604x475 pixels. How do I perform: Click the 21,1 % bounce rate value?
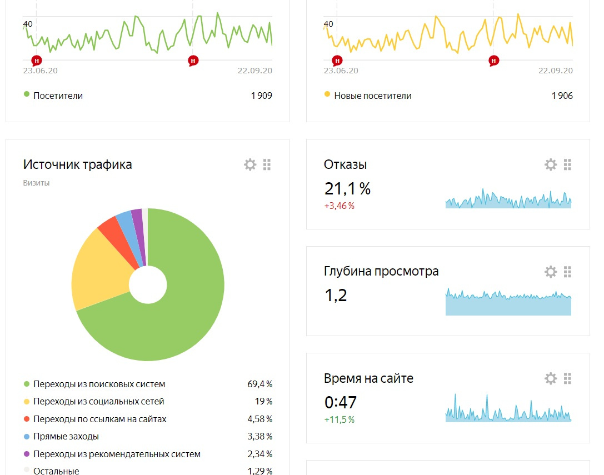point(347,189)
